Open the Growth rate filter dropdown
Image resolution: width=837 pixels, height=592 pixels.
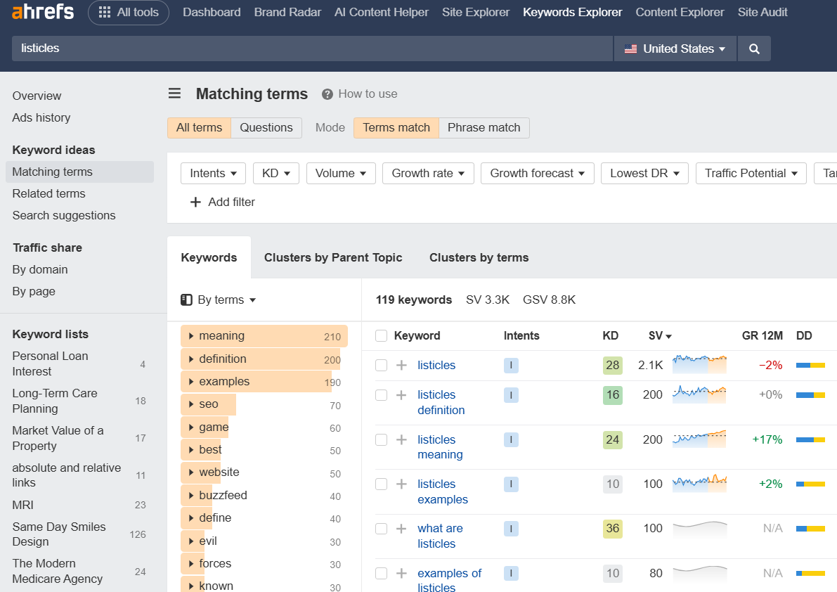(428, 174)
